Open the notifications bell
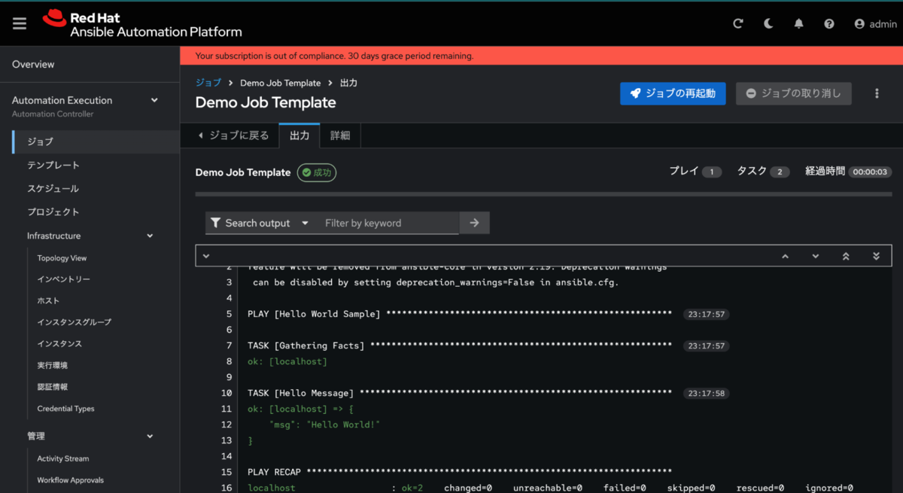 798,24
